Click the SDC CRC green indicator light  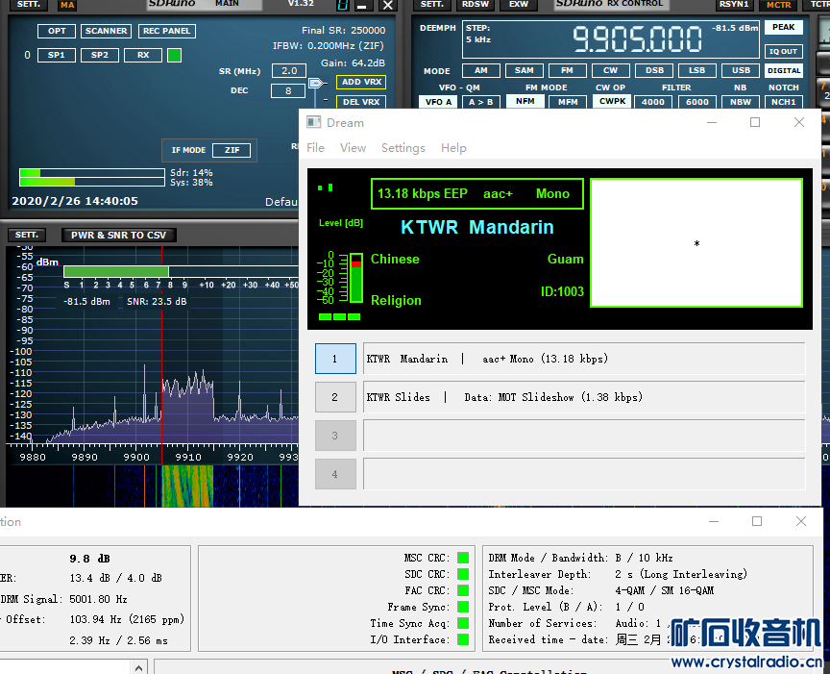tap(462, 574)
